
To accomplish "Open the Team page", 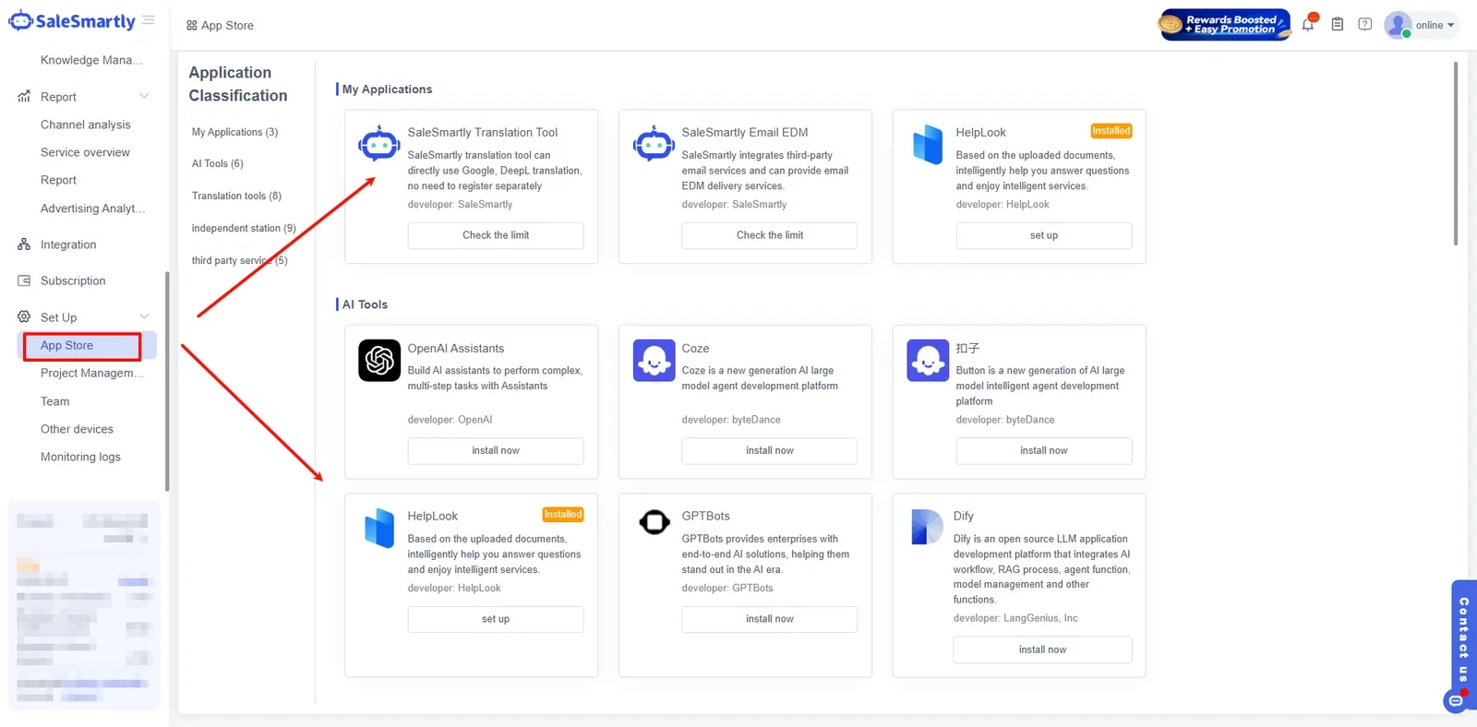I will (54, 401).
